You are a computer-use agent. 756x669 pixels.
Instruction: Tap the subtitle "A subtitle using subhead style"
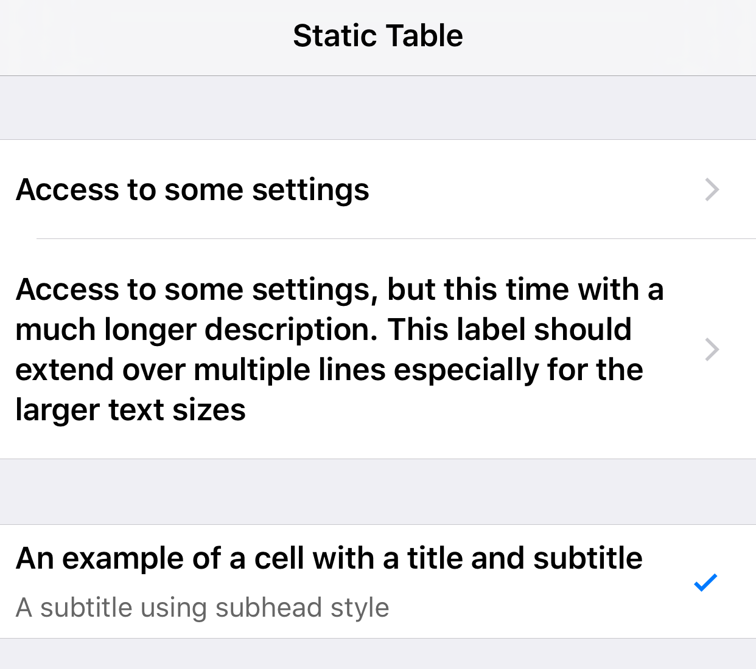[203, 607]
